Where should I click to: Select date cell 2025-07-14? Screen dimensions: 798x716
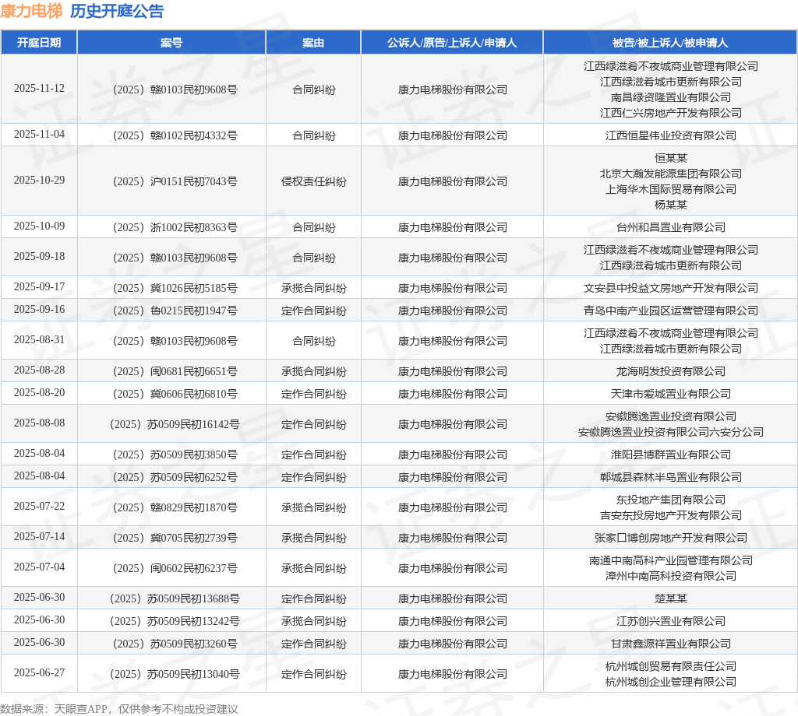pos(39,537)
